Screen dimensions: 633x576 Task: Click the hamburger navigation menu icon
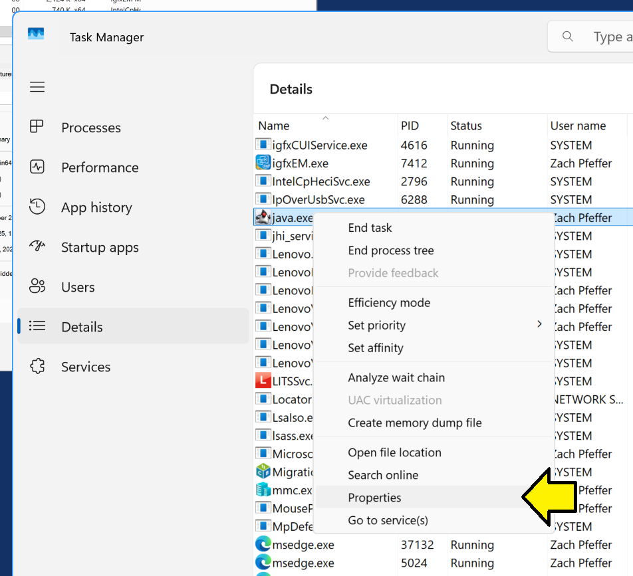(37, 87)
